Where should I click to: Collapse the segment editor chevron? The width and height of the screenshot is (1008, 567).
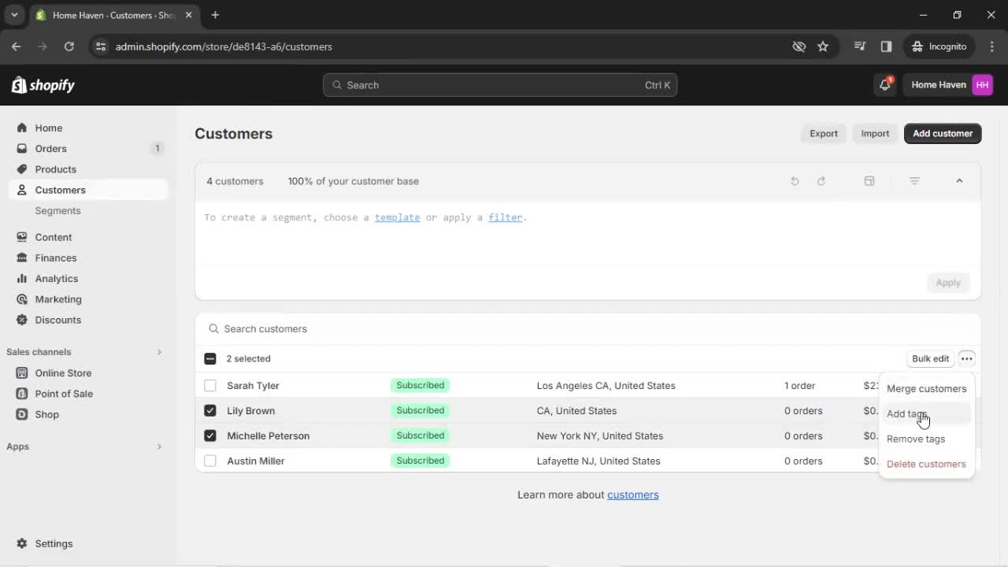coord(959,181)
